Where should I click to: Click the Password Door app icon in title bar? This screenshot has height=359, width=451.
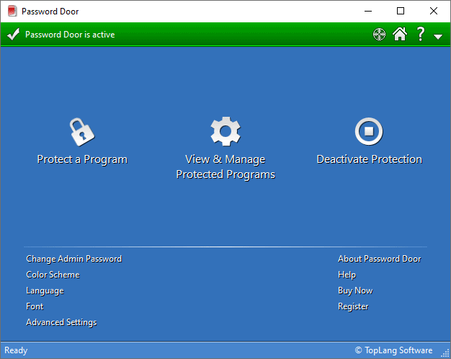click(x=12, y=11)
